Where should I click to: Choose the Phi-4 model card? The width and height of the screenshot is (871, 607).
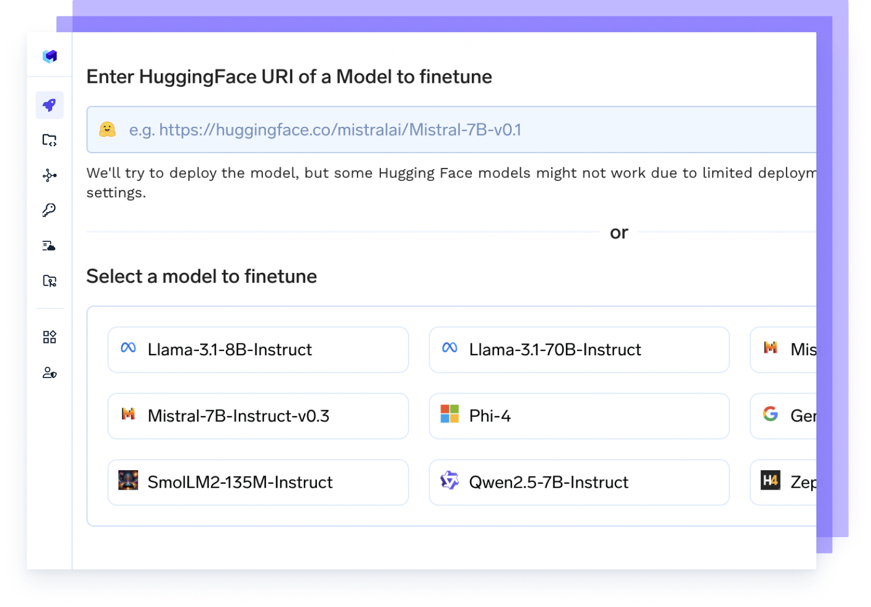pos(579,416)
